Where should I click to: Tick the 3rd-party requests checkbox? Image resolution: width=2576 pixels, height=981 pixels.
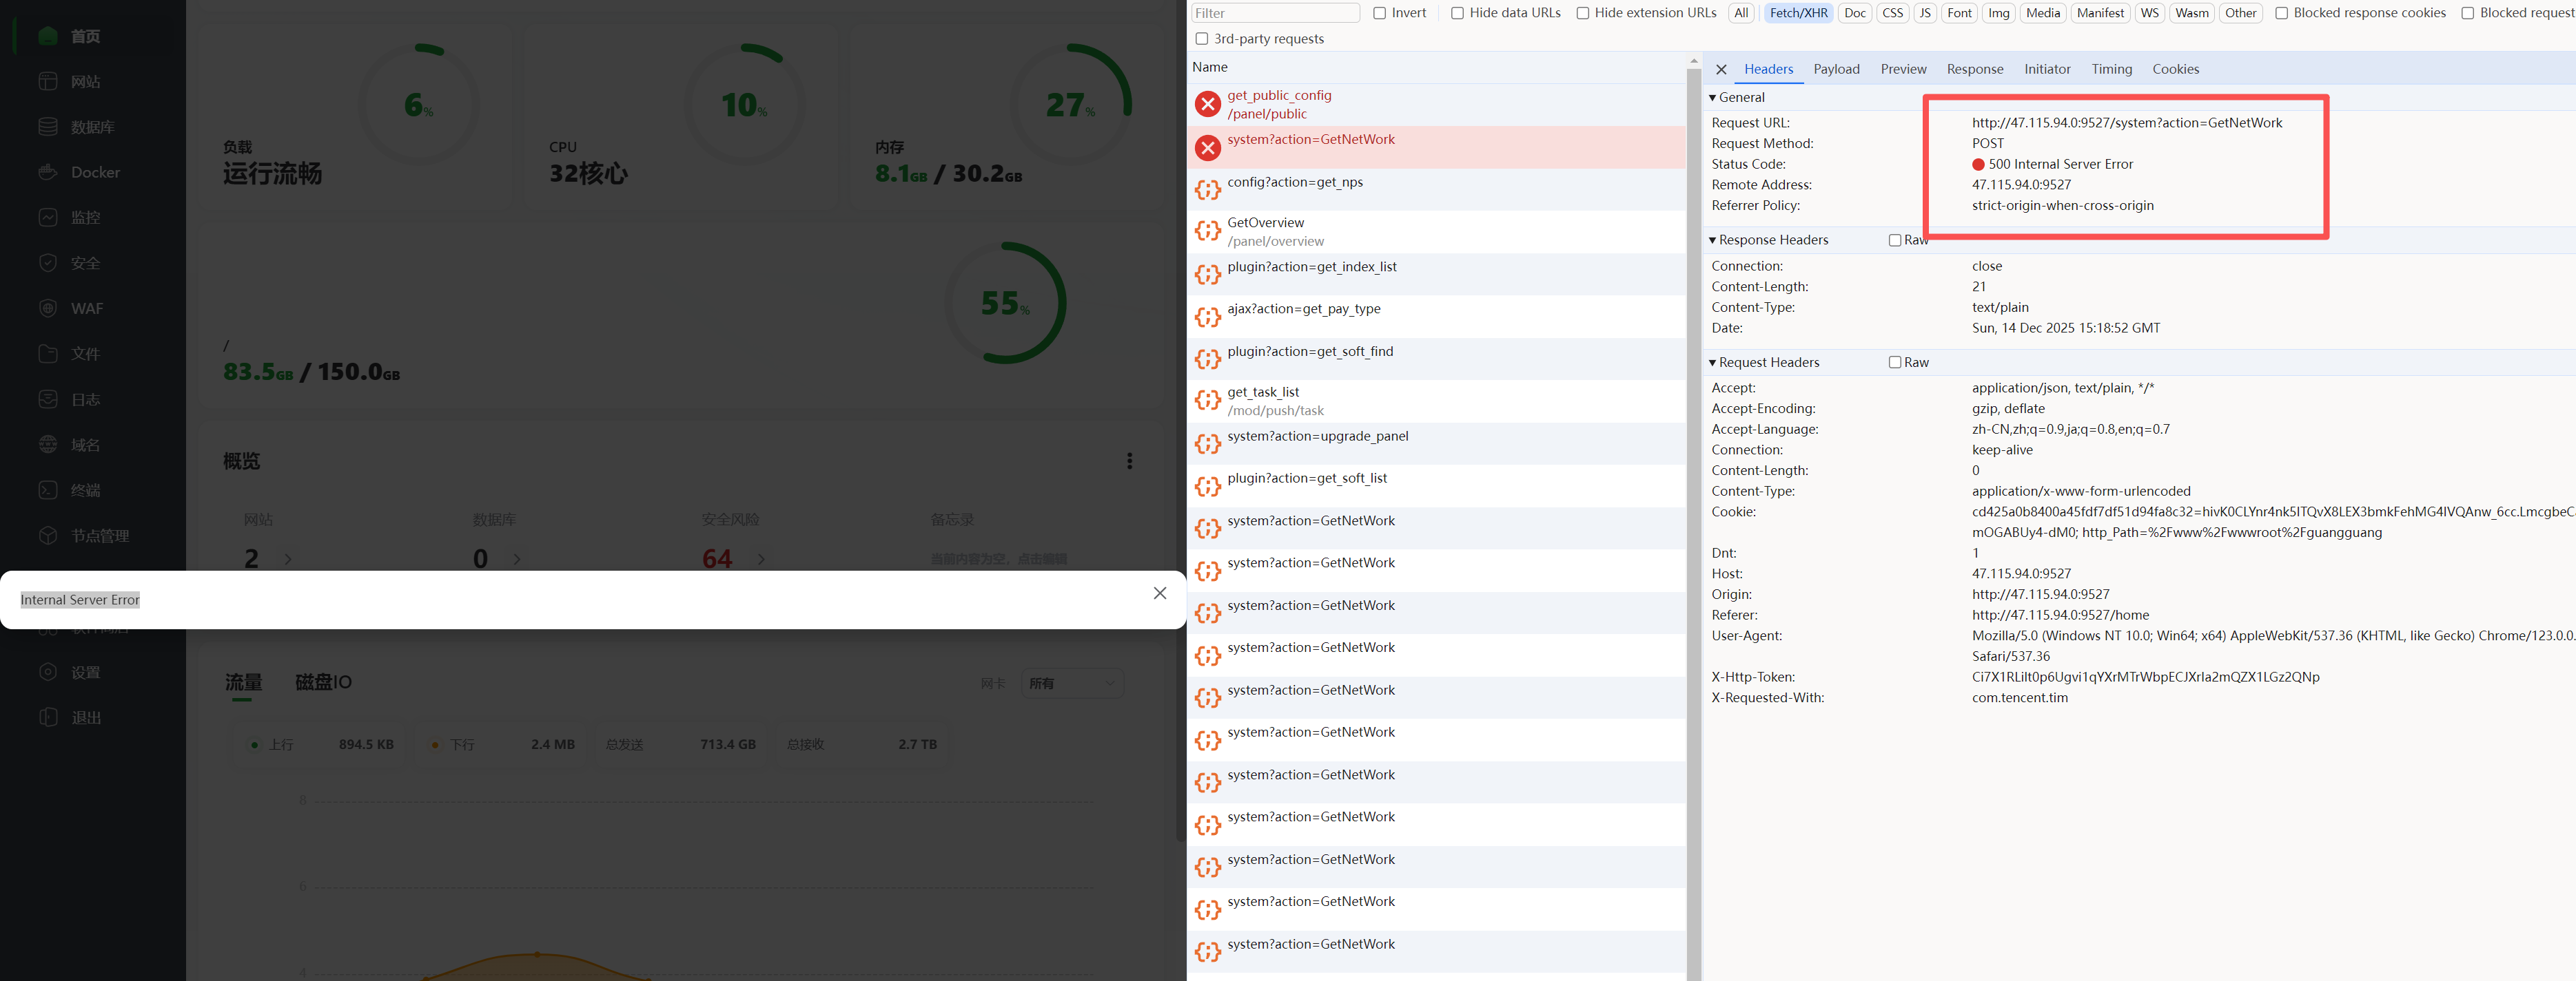pos(1201,39)
